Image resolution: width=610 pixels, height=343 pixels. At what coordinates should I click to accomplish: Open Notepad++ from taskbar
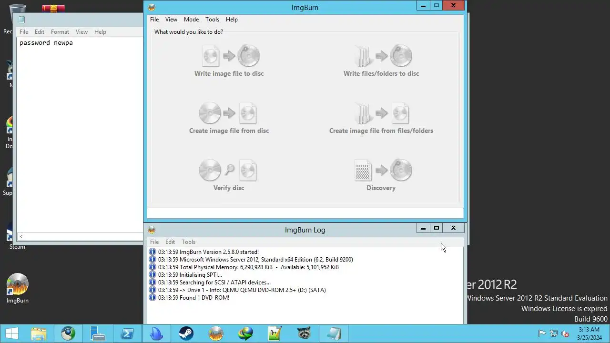275,333
